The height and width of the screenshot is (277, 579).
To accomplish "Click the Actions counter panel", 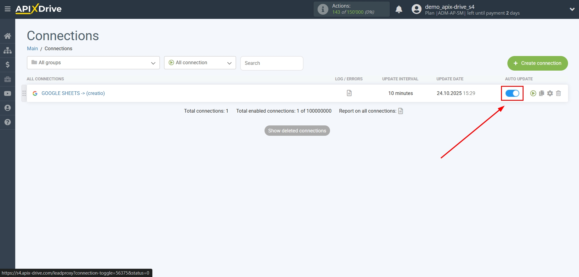I will pos(352,9).
